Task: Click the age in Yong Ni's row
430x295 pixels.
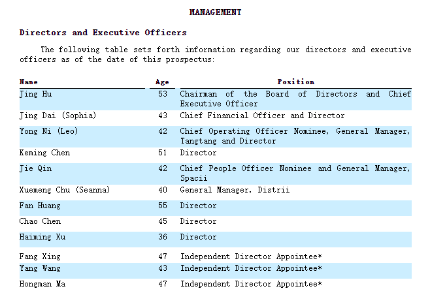Action: (x=163, y=131)
